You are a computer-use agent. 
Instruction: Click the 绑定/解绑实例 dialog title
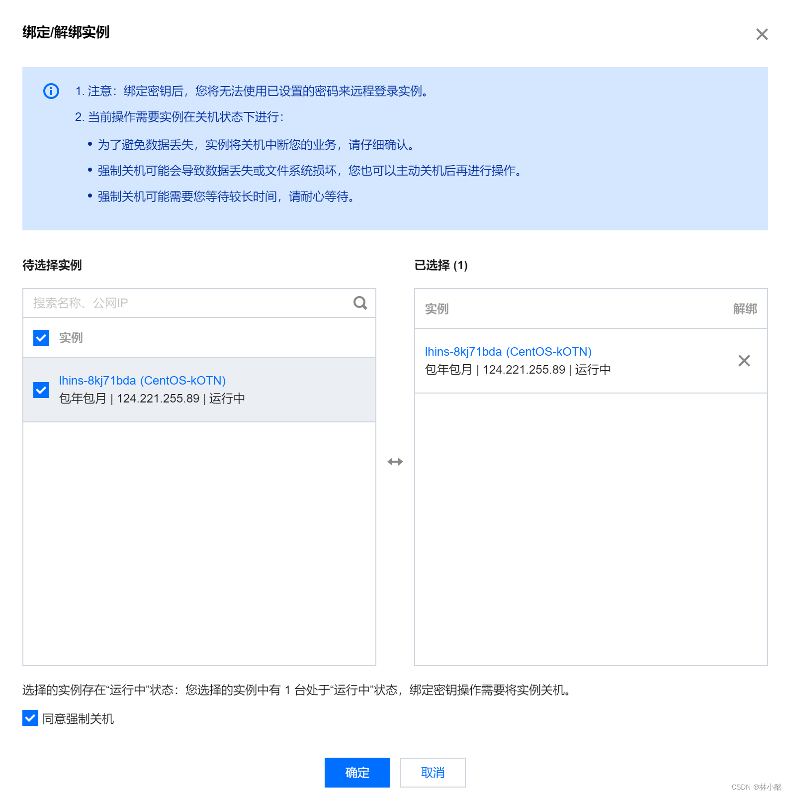(x=66, y=32)
